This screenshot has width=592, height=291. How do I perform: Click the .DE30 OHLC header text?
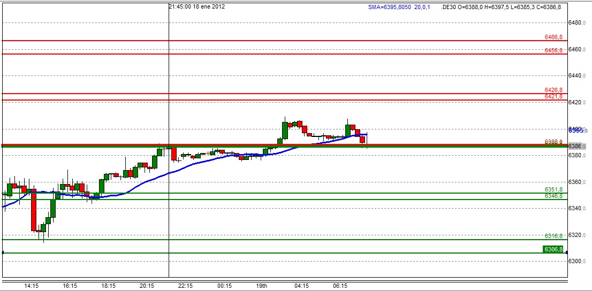501,7
